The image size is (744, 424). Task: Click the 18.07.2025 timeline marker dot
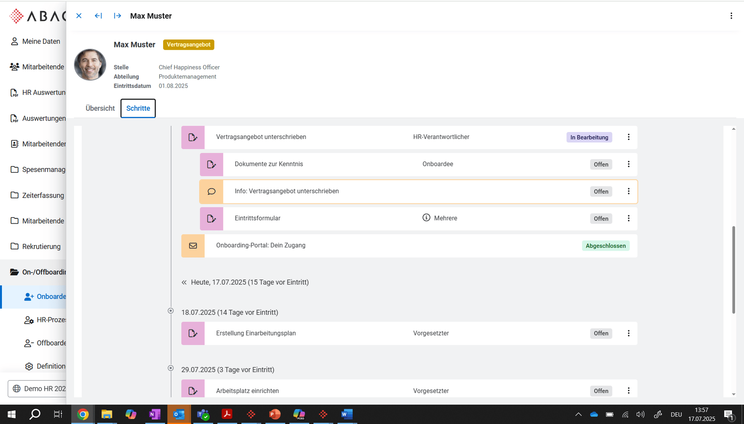[170, 311]
